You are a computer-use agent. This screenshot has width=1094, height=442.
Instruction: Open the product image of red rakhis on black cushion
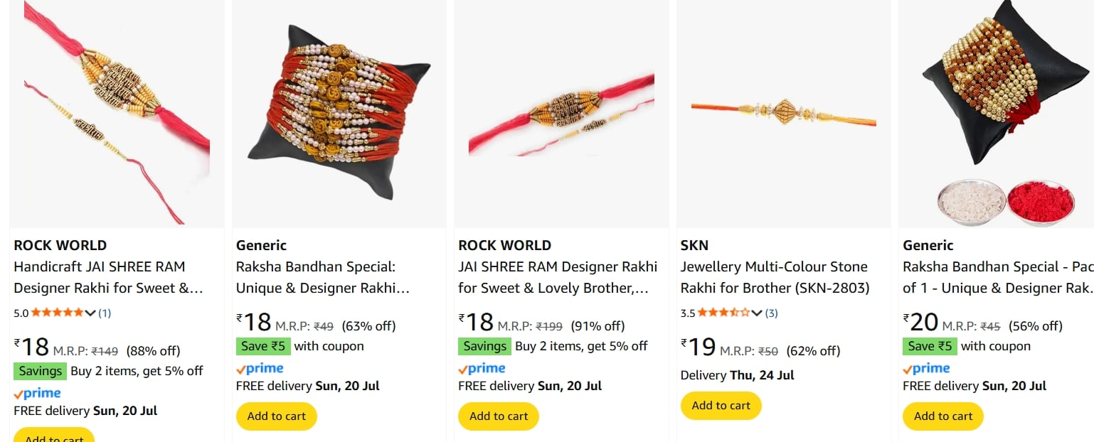339,114
